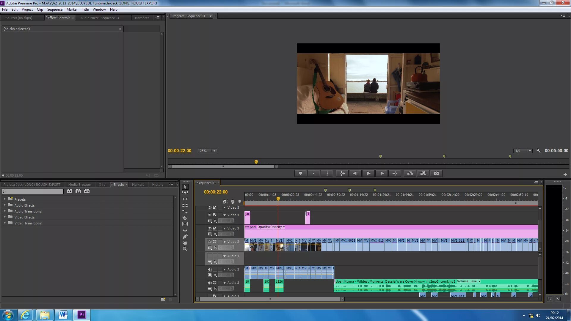Open Program monitor settings wrench
This screenshot has height=321, width=571.
pyautogui.click(x=538, y=151)
